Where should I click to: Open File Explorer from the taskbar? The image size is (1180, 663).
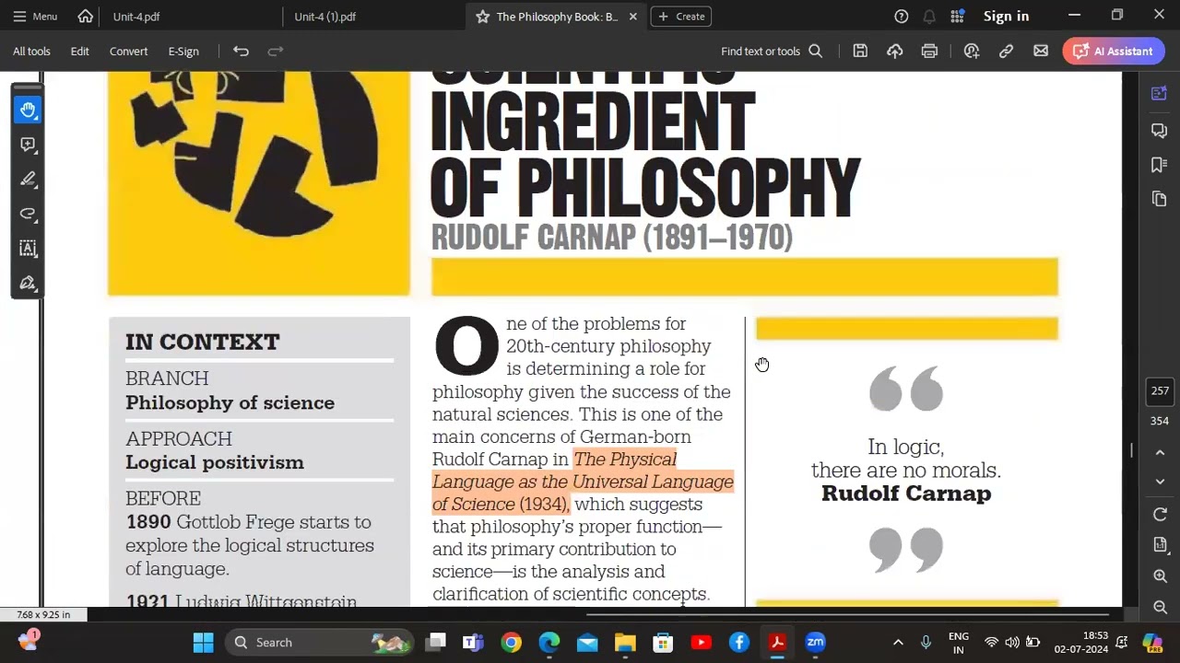click(625, 643)
